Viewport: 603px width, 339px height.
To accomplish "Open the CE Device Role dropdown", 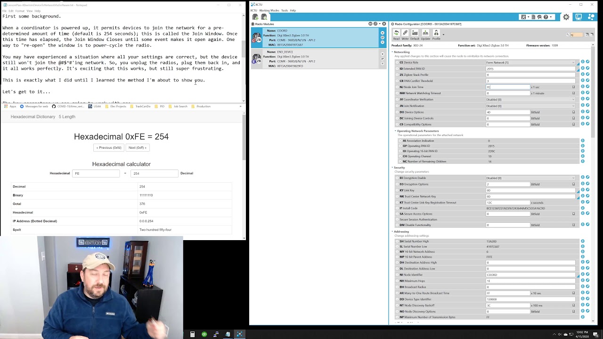I will 530,62.
